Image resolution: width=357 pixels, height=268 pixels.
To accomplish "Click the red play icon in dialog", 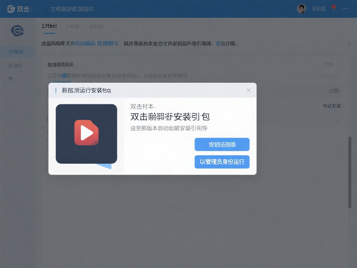I will click(86, 133).
